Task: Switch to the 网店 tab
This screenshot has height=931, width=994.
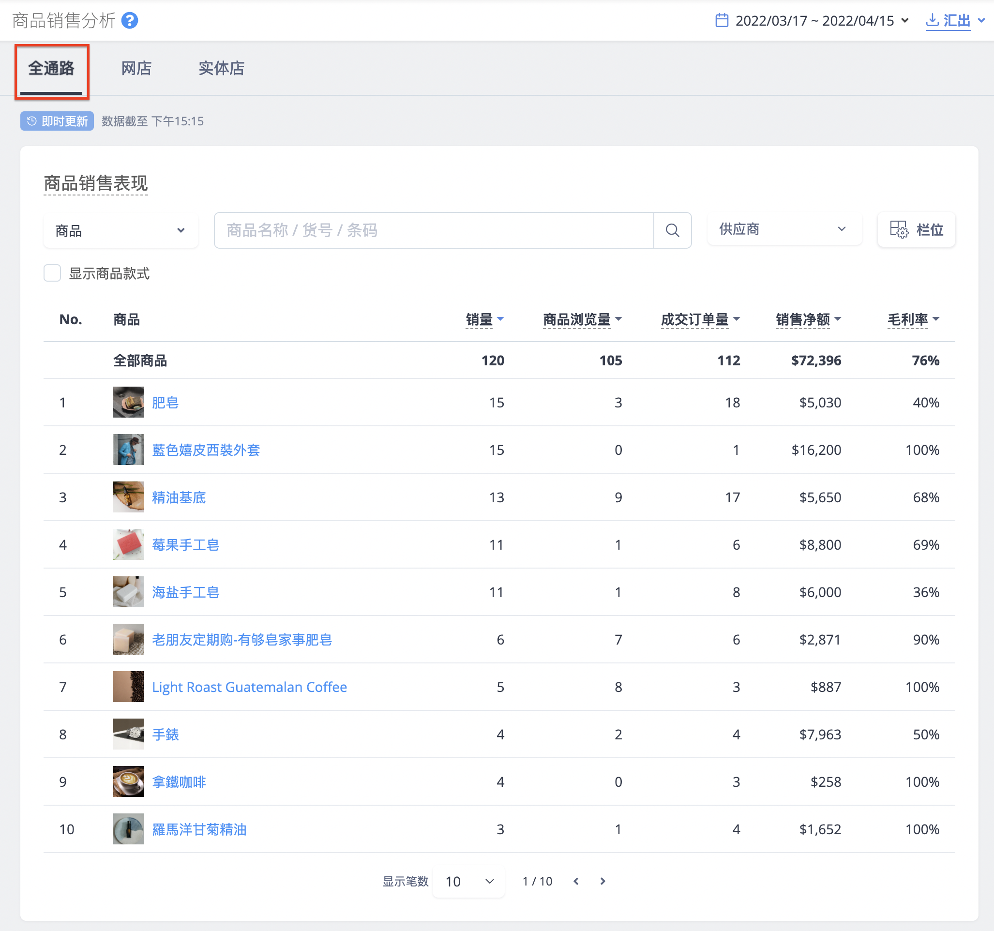Action: [x=136, y=69]
